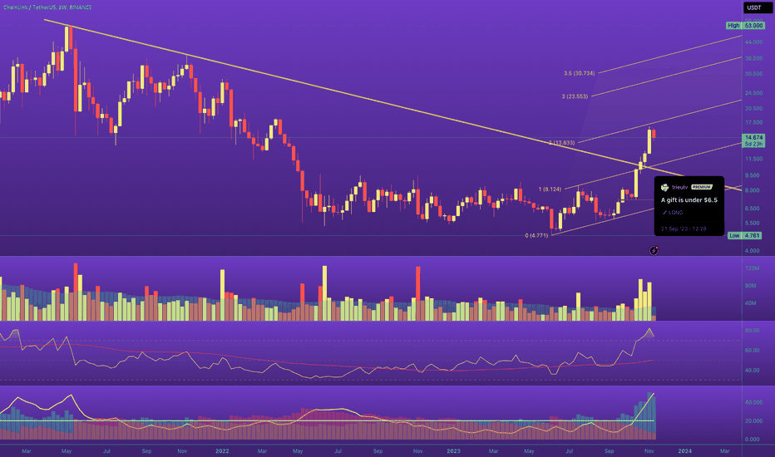Click the 120M volume axis label
This screenshot has width=775, height=457.
[x=752, y=268]
